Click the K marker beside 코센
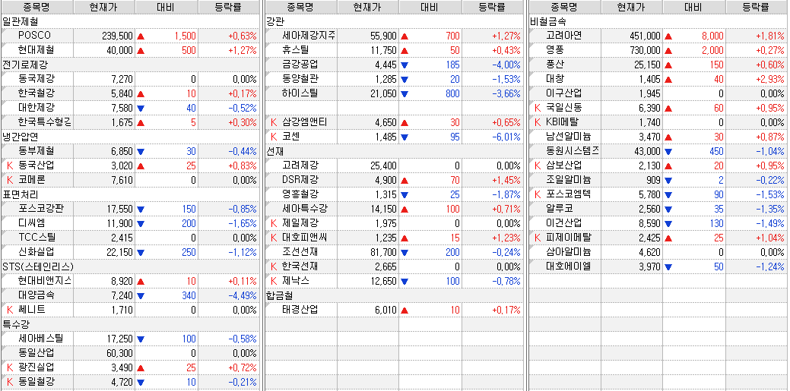Image resolution: width=790 pixels, height=391 pixels. (274, 137)
